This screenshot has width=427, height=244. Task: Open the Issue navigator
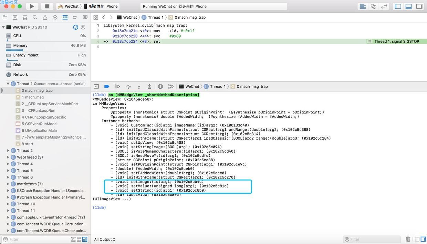pos(45,17)
